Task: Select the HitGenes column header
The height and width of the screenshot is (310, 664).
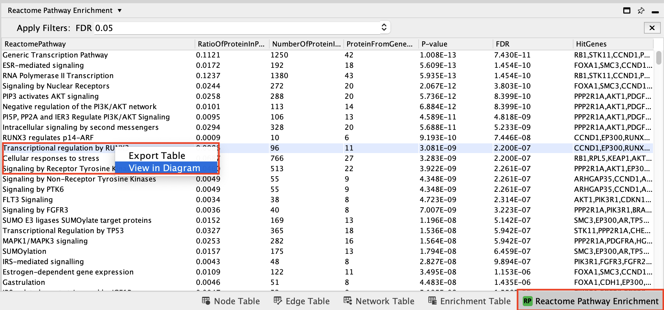Action: tap(591, 44)
